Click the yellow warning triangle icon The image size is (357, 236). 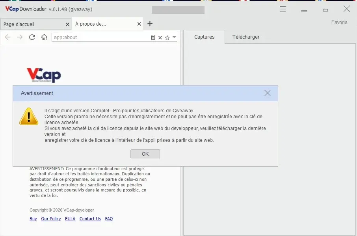click(29, 116)
